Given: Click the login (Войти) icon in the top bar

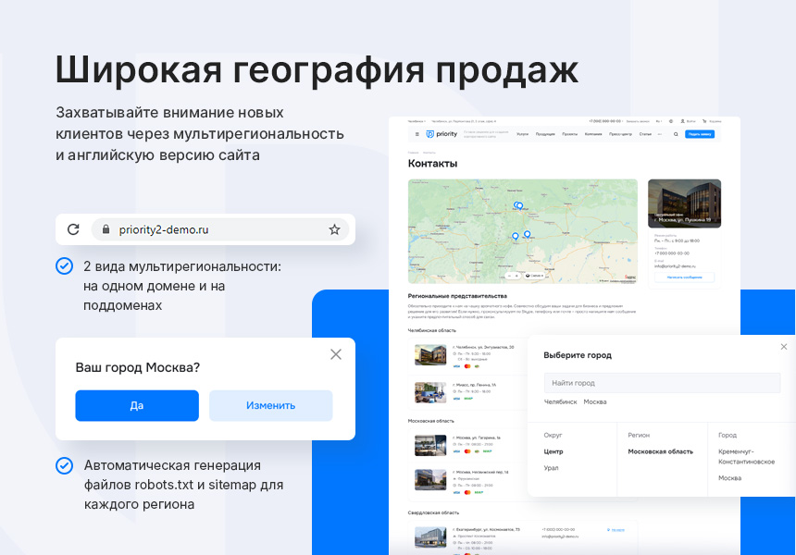Looking at the screenshot, I should pos(683,121).
